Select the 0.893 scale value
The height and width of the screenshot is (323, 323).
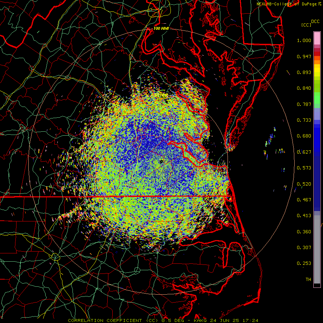[304, 72]
